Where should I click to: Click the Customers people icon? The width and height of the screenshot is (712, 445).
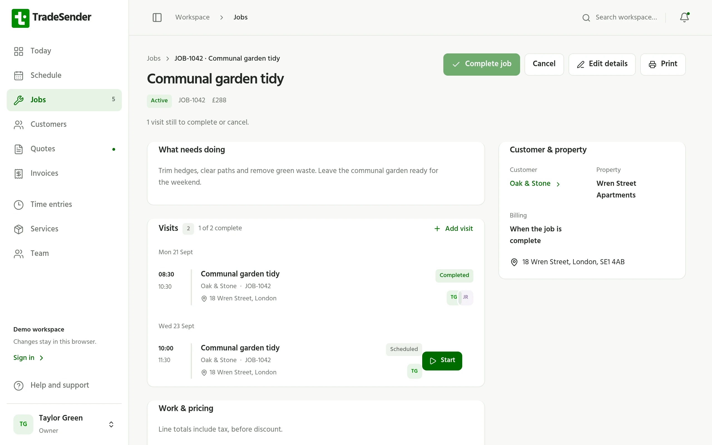click(x=19, y=125)
